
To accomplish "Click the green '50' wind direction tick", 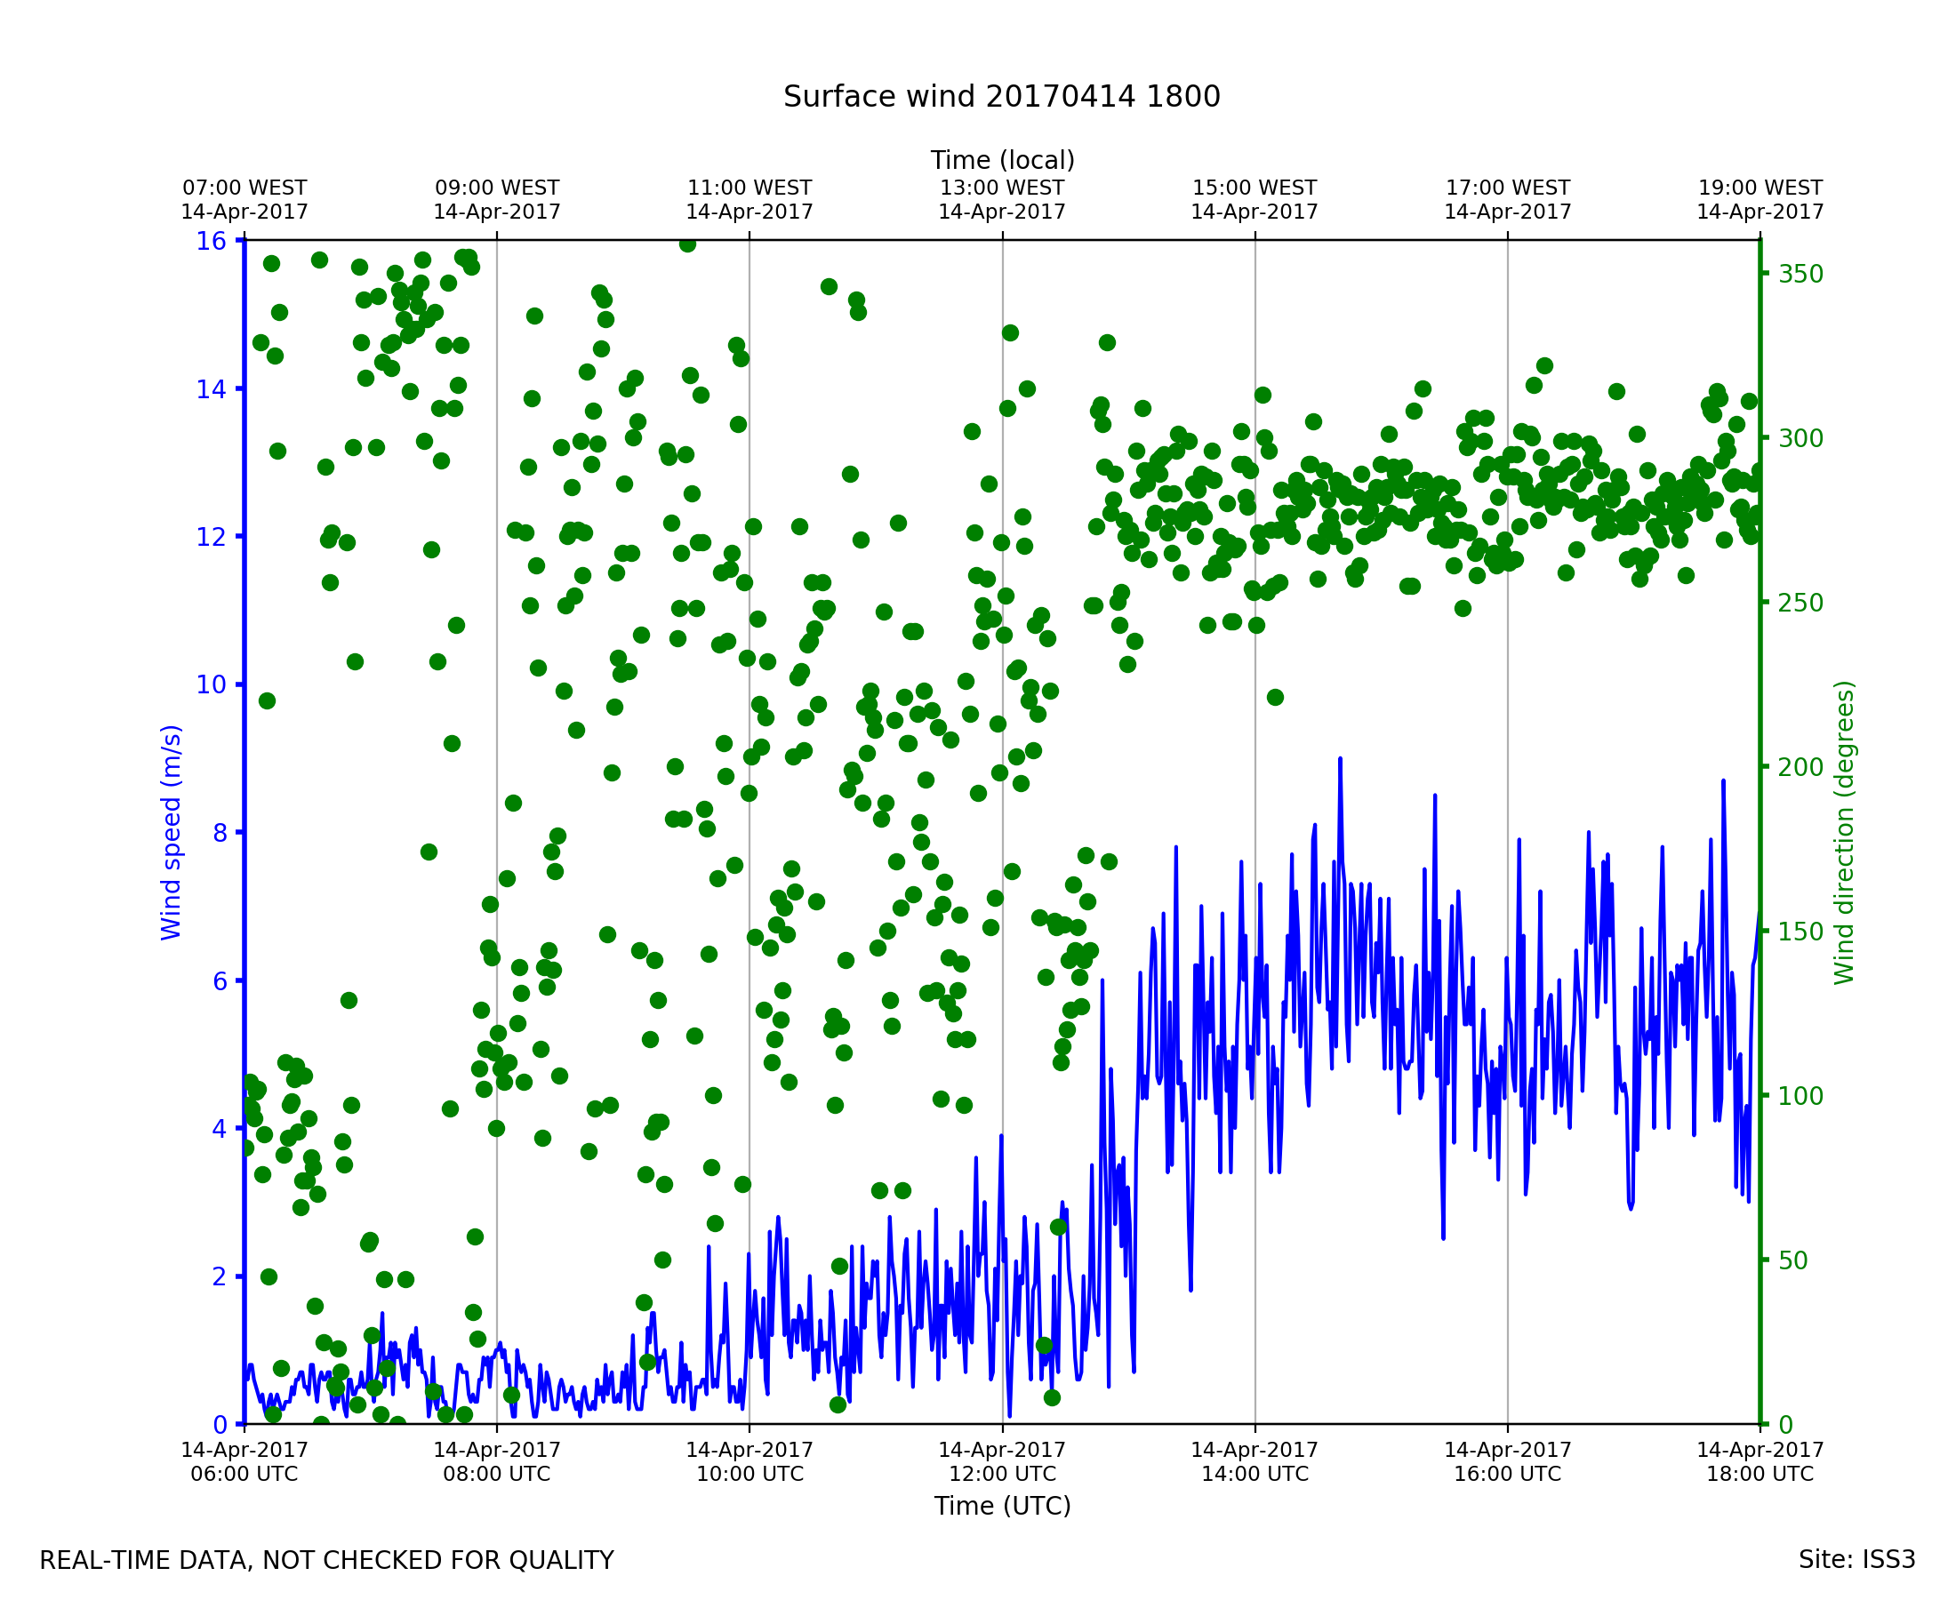I will tap(1792, 1260).
